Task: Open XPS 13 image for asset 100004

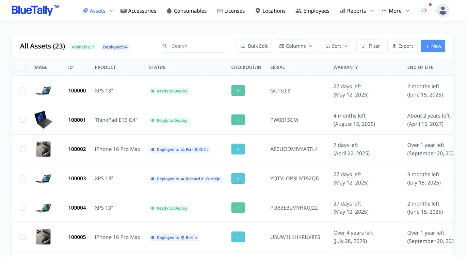Action: [44, 208]
